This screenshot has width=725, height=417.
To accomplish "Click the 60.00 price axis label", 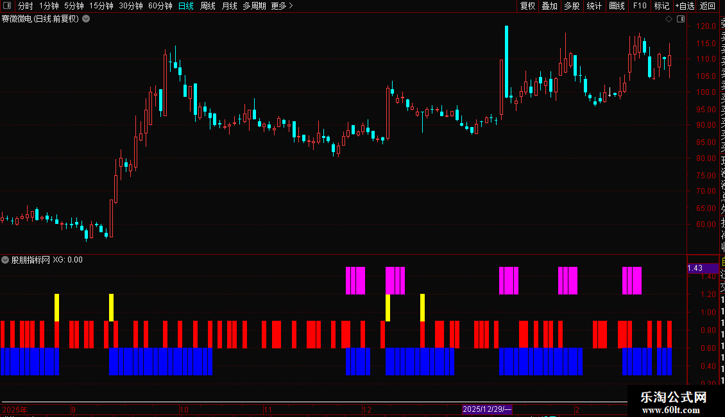I will pos(706,225).
